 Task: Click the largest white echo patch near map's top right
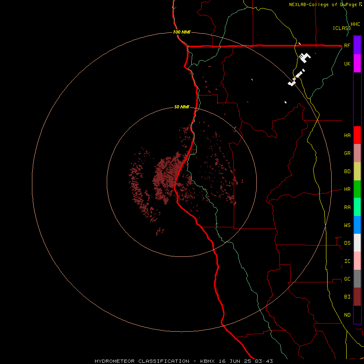coord(304,57)
